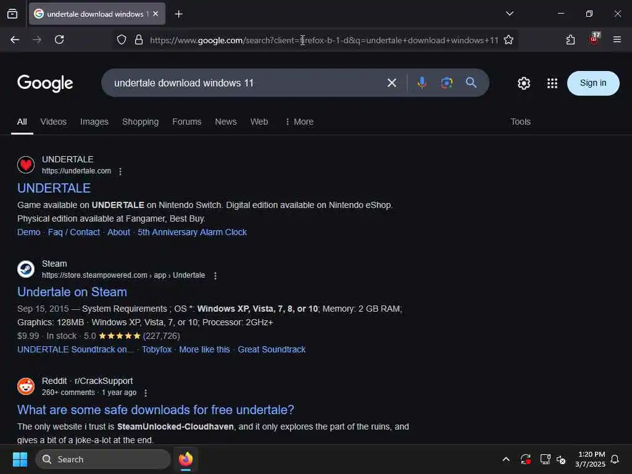The height and width of the screenshot is (474, 632).
Task: Open the notifications bell icon
Action: point(615,459)
